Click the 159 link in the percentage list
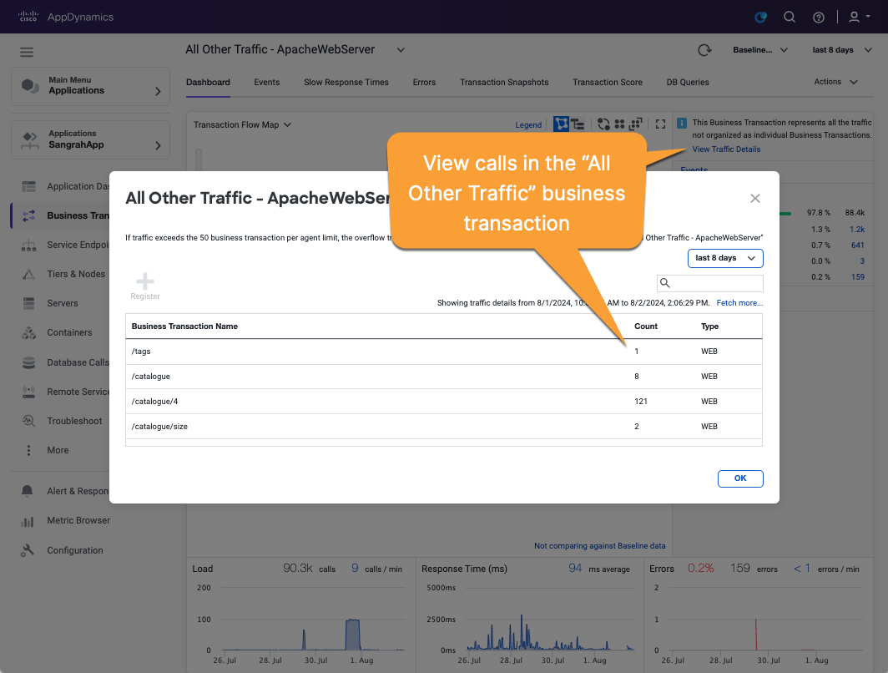 point(857,277)
